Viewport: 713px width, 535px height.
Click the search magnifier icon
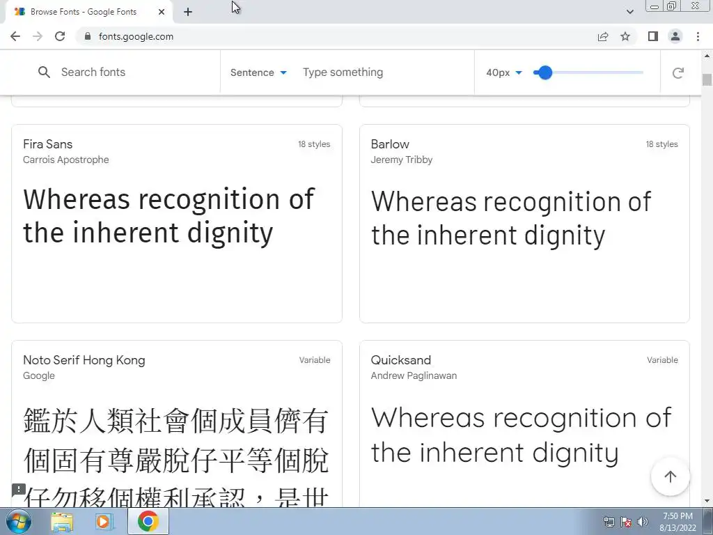pos(44,72)
